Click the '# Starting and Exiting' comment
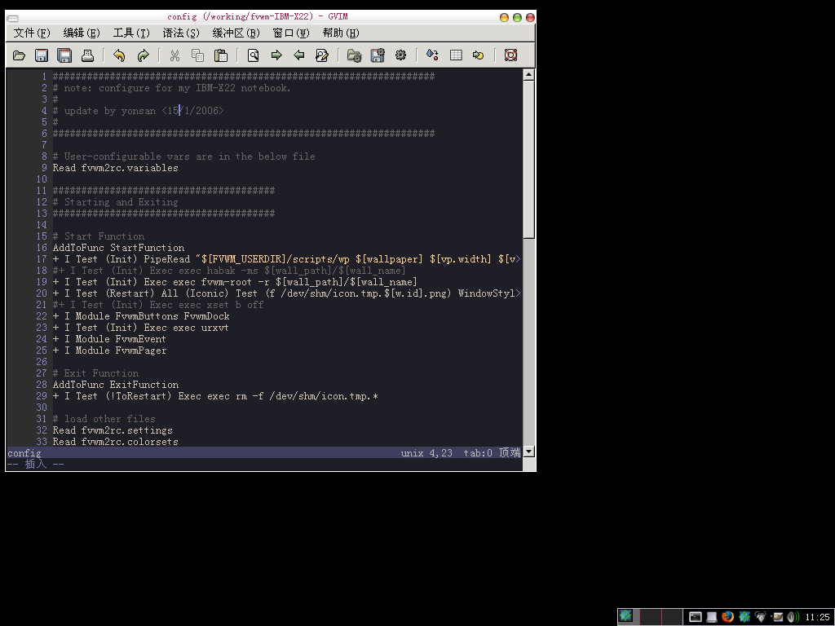Image resolution: width=835 pixels, height=626 pixels. pyautogui.click(x=116, y=202)
